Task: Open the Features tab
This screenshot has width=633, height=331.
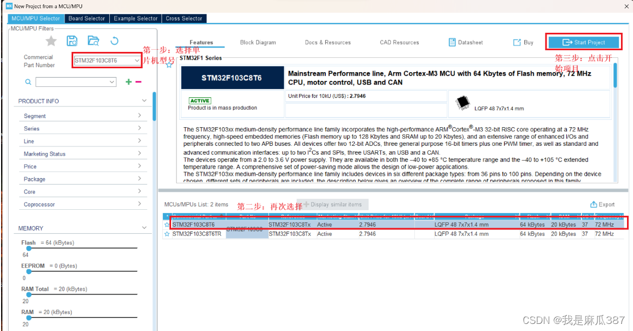Action: coord(201,43)
